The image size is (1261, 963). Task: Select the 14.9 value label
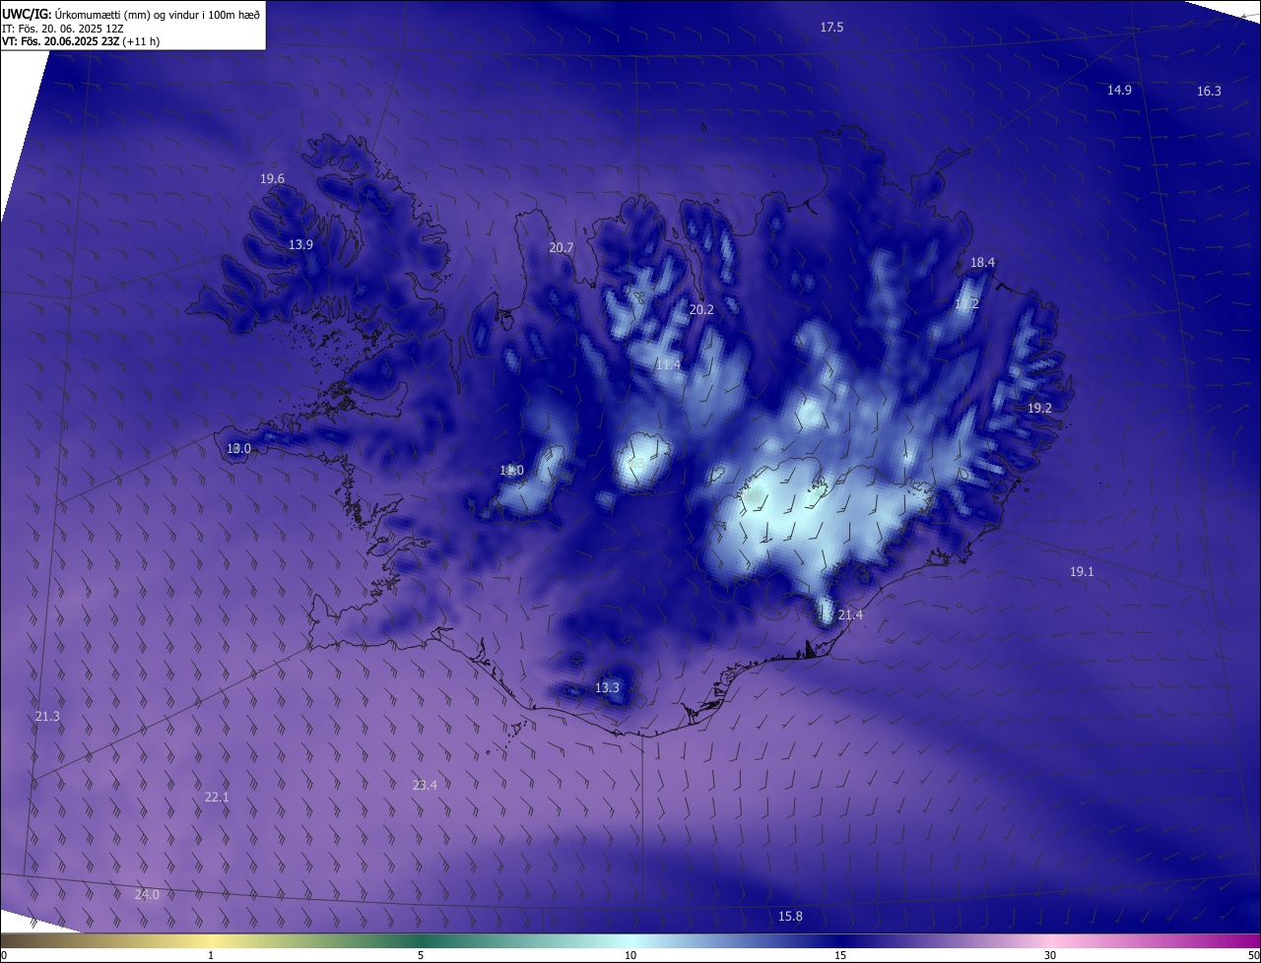1119,90
